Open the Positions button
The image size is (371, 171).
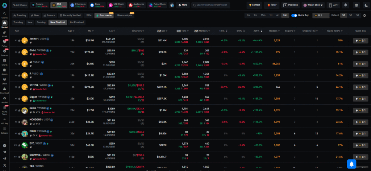(x=291, y=5)
